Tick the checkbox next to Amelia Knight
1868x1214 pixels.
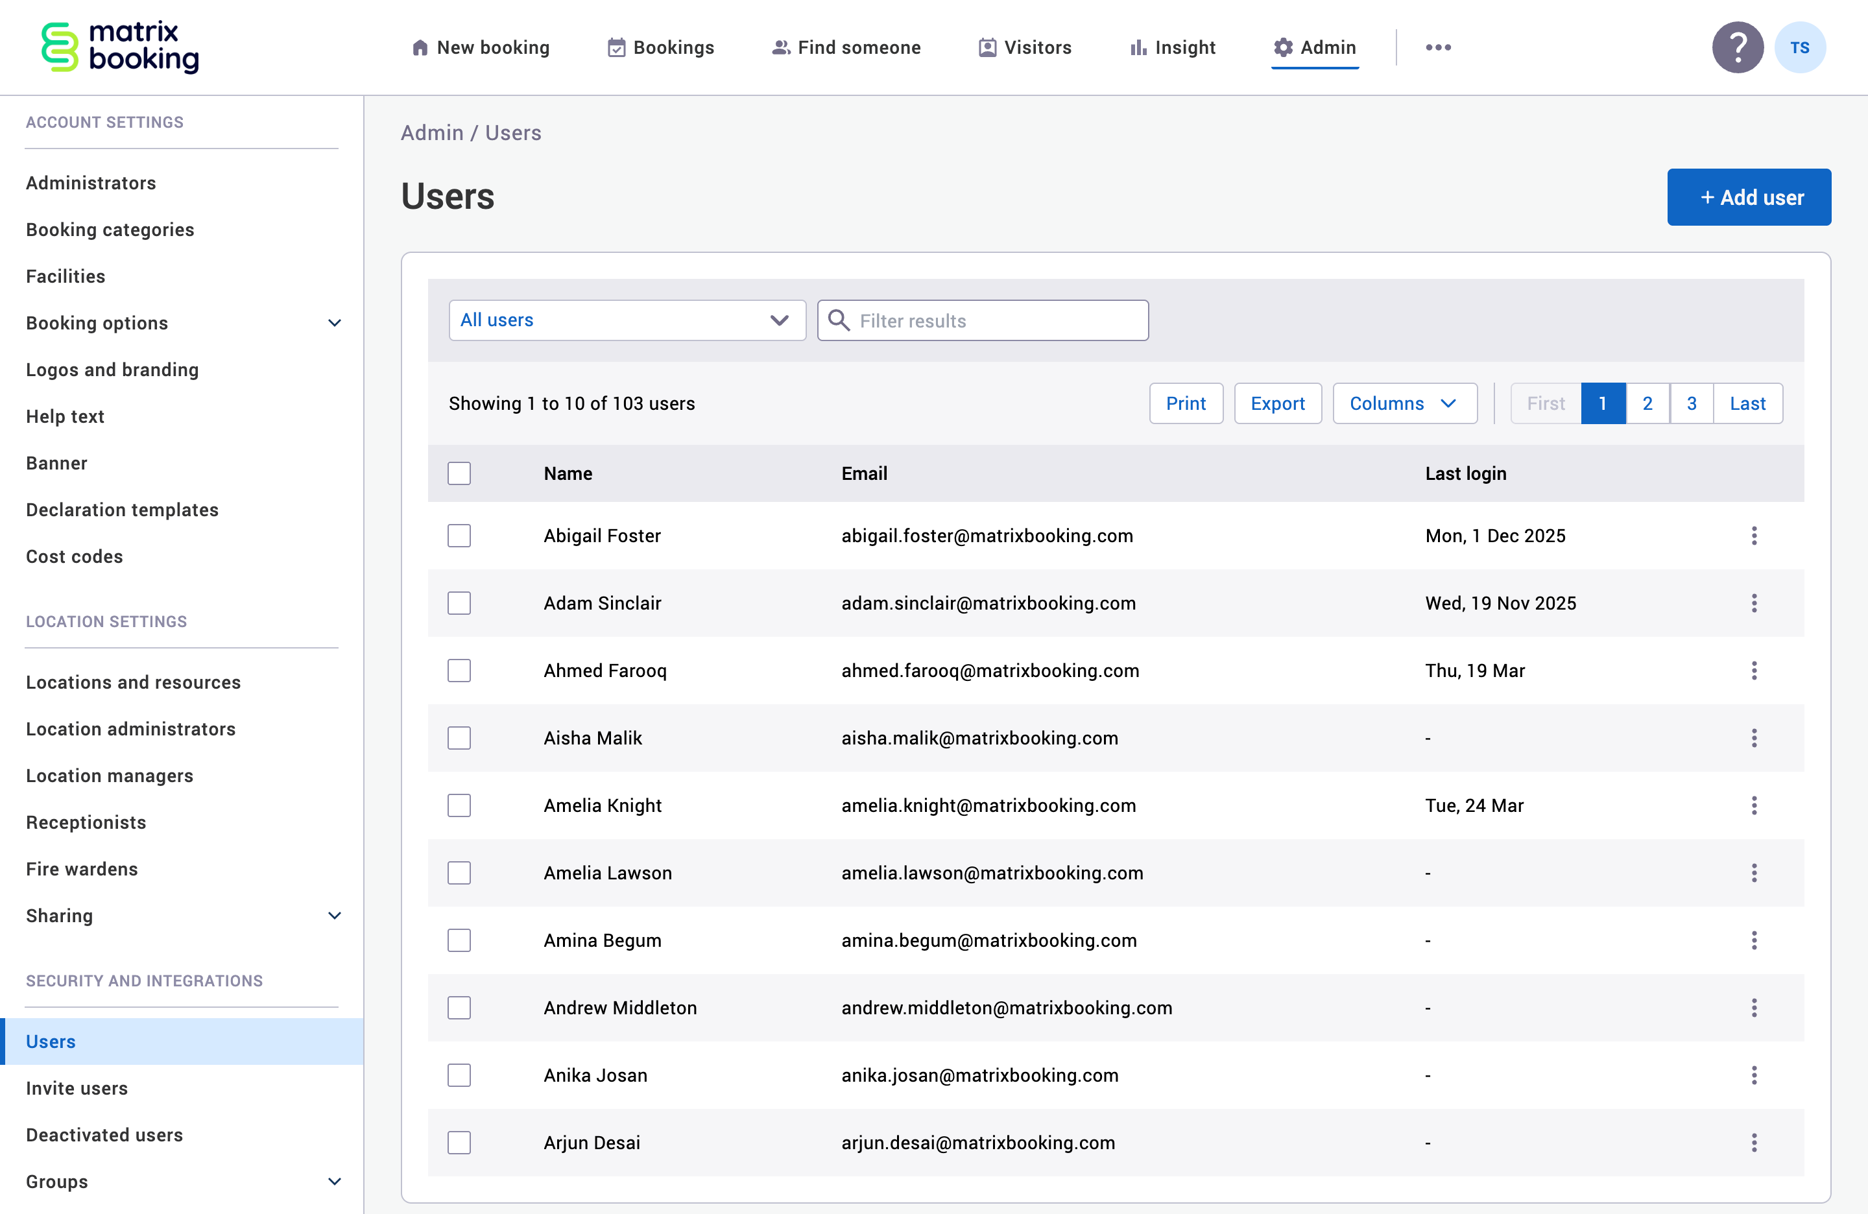click(459, 805)
